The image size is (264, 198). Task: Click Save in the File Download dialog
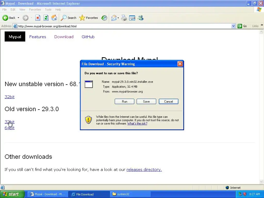(146, 102)
